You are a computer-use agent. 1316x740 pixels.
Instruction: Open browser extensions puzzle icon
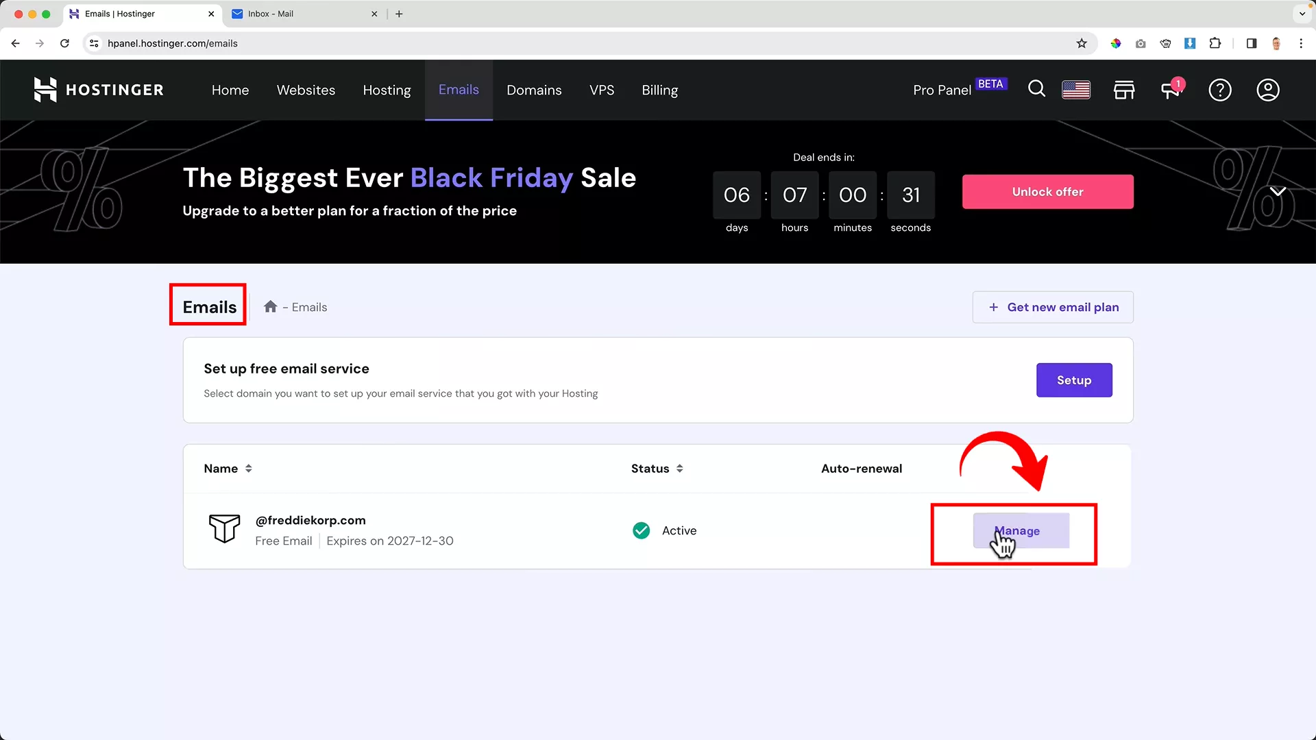(x=1215, y=43)
